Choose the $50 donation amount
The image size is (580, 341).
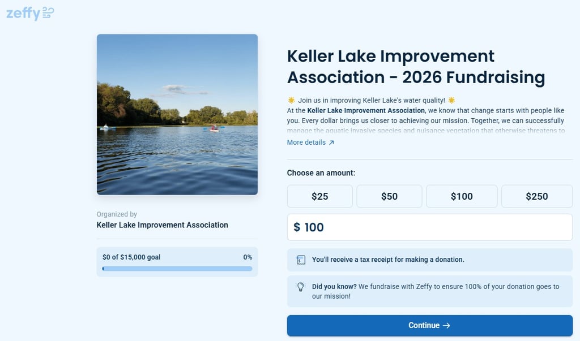point(389,196)
